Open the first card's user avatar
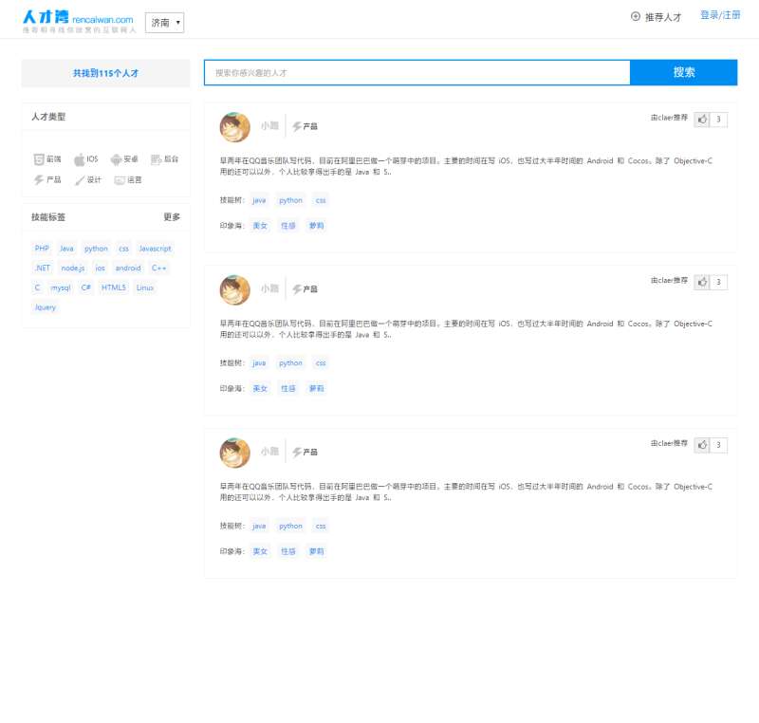Image resolution: width=759 pixels, height=723 pixels. pos(234,127)
